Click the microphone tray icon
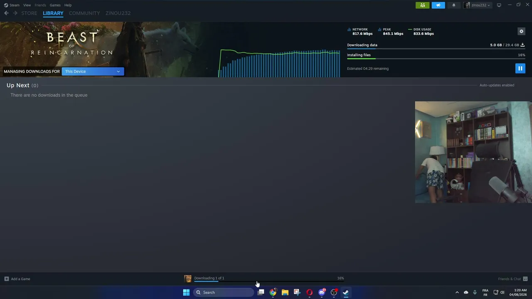The height and width of the screenshot is (299, 532). pos(475,292)
